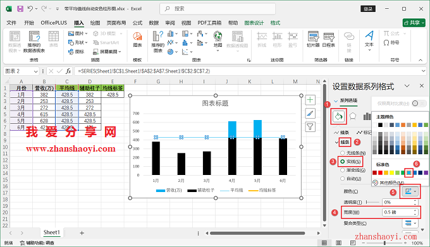Click the Undo button
This screenshot has height=247, width=430.
pyautogui.click(x=30, y=9)
